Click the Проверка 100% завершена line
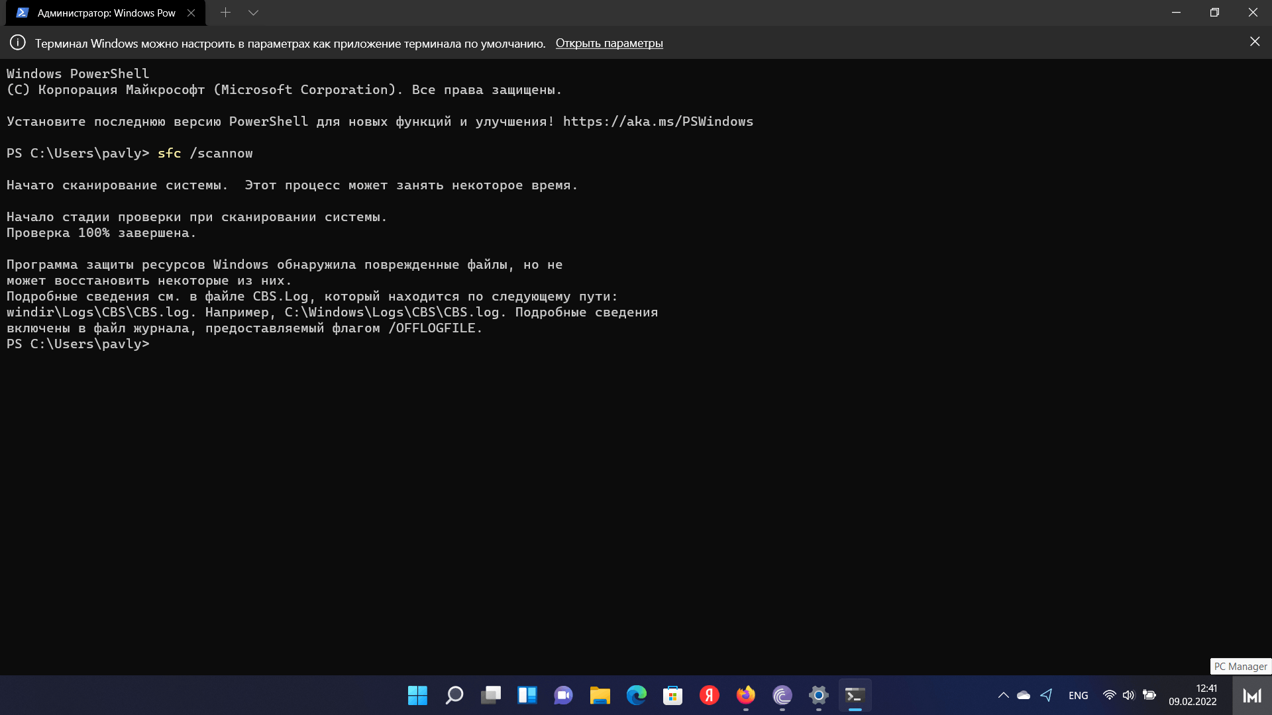This screenshot has width=1272, height=715. (101, 232)
